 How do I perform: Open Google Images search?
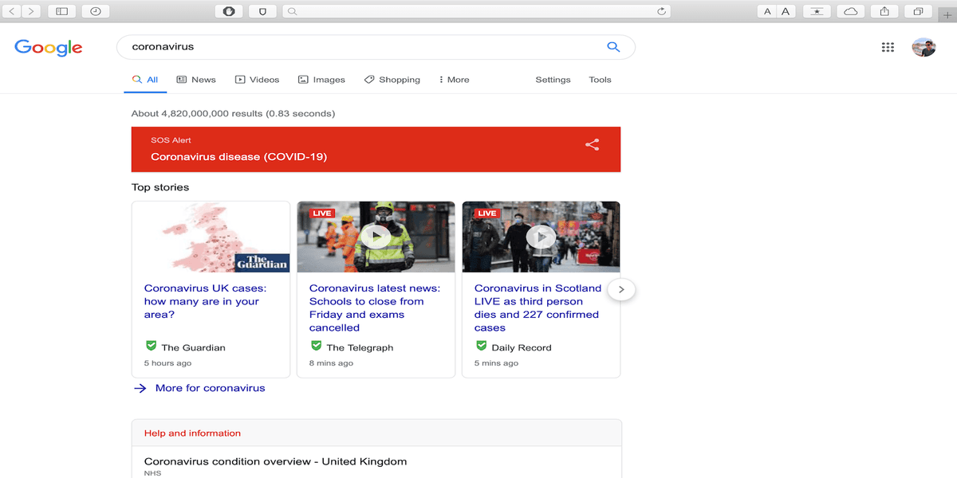click(321, 80)
